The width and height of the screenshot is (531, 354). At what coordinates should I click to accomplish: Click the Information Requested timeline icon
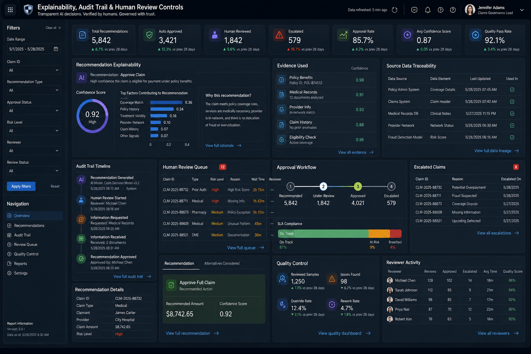[81, 220]
